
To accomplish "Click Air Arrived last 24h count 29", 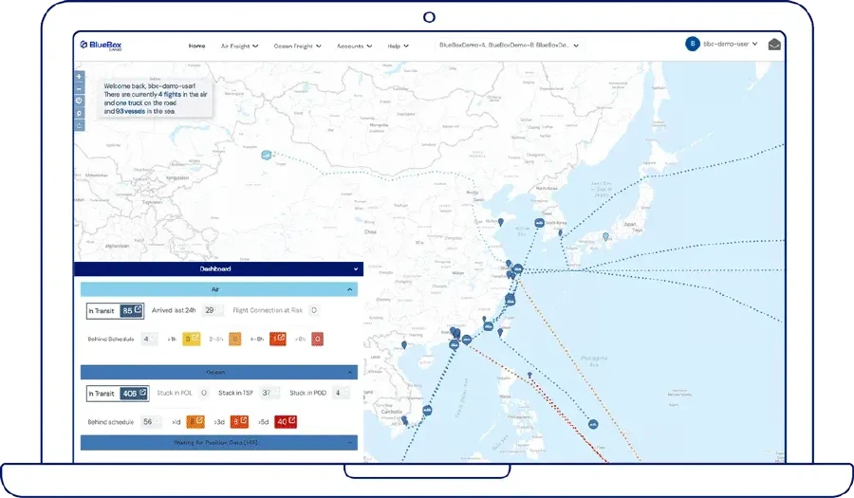I will [212, 310].
